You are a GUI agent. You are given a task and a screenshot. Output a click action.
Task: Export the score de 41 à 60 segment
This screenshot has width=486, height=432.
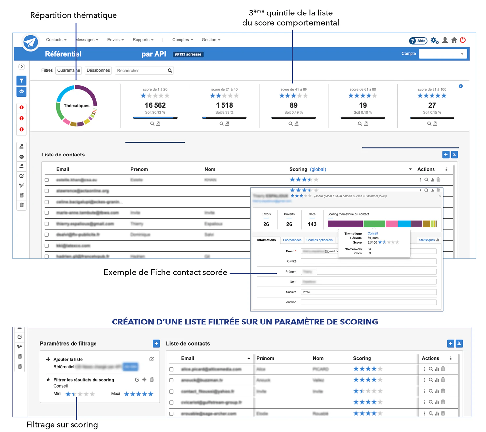[x=297, y=124]
